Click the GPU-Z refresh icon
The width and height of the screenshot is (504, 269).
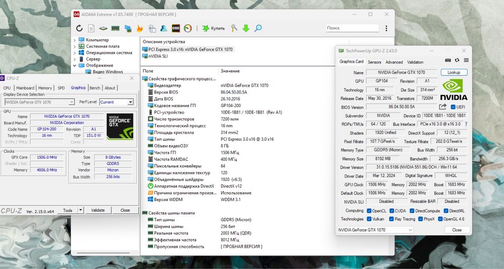pos(457,60)
